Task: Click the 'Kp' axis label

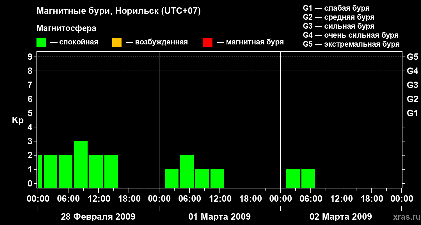Action: 17,120
